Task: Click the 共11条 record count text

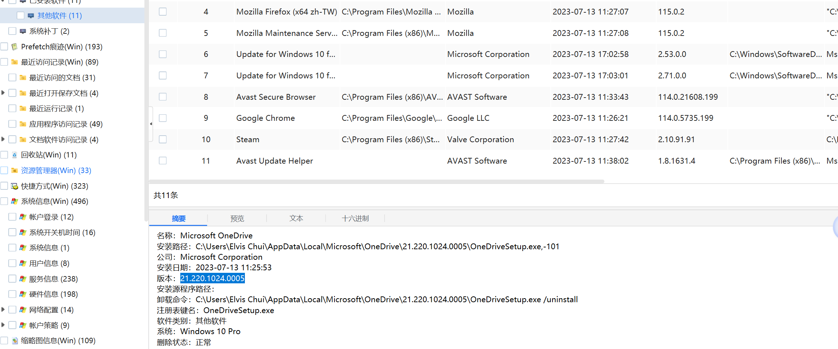Action: pyautogui.click(x=166, y=195)
